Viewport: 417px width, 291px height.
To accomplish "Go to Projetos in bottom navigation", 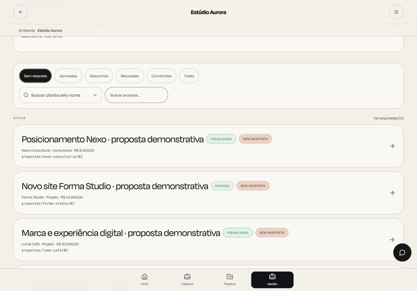I will tap(230, 279).
